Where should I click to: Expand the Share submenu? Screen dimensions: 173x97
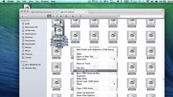(x=95, y=84)
